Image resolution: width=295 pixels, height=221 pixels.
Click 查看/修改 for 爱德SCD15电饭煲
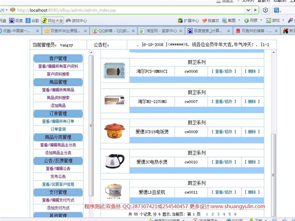[224, 131]
